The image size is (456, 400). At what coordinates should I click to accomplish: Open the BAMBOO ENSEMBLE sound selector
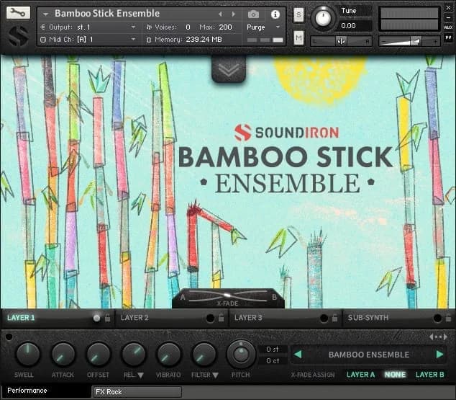pos(369,355)
